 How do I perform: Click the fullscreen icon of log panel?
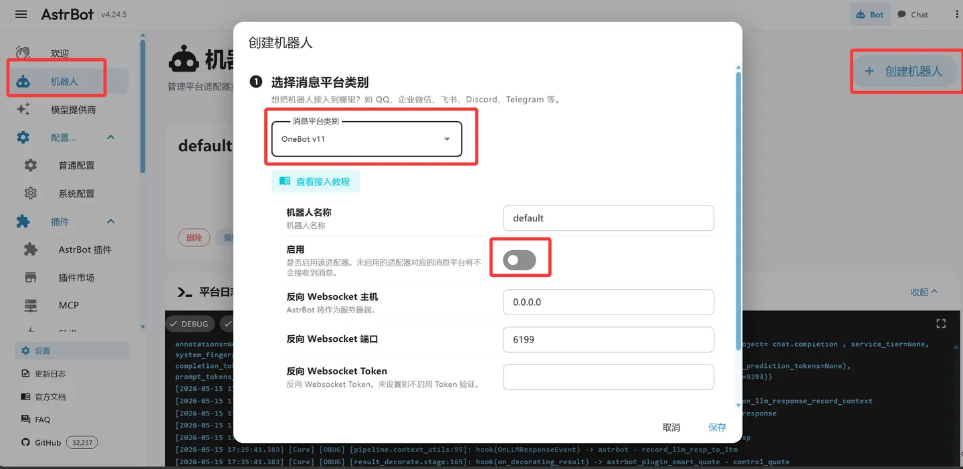pyautogui.click(x=941, y=324)
